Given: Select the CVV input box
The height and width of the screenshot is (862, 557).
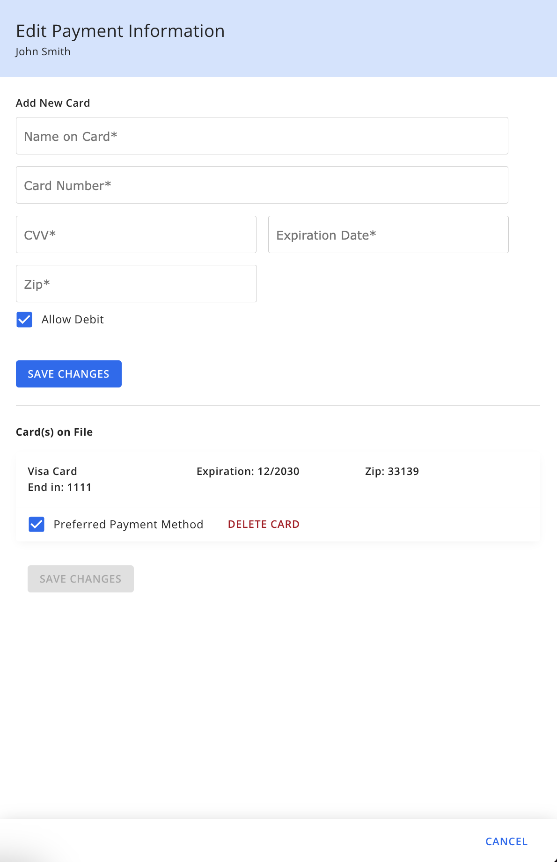Looking at the screenshot, I should 136,234.
